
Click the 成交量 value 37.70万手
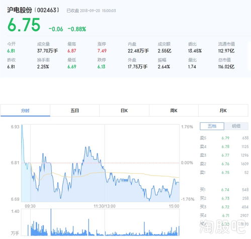[47, 51]
